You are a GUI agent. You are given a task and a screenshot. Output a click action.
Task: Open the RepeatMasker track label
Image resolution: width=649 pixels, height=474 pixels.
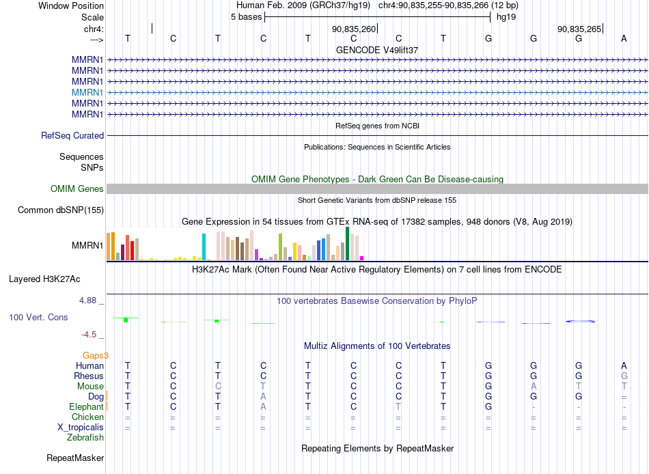coord(75,458)
